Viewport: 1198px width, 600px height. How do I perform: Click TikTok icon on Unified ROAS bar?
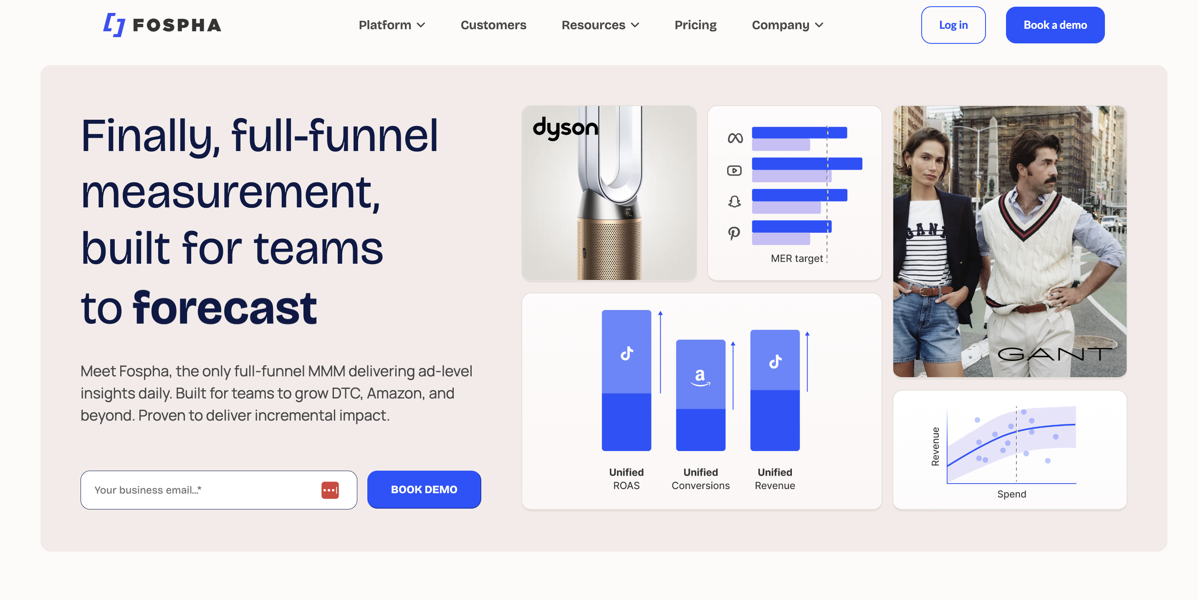[x=627, y=354]
